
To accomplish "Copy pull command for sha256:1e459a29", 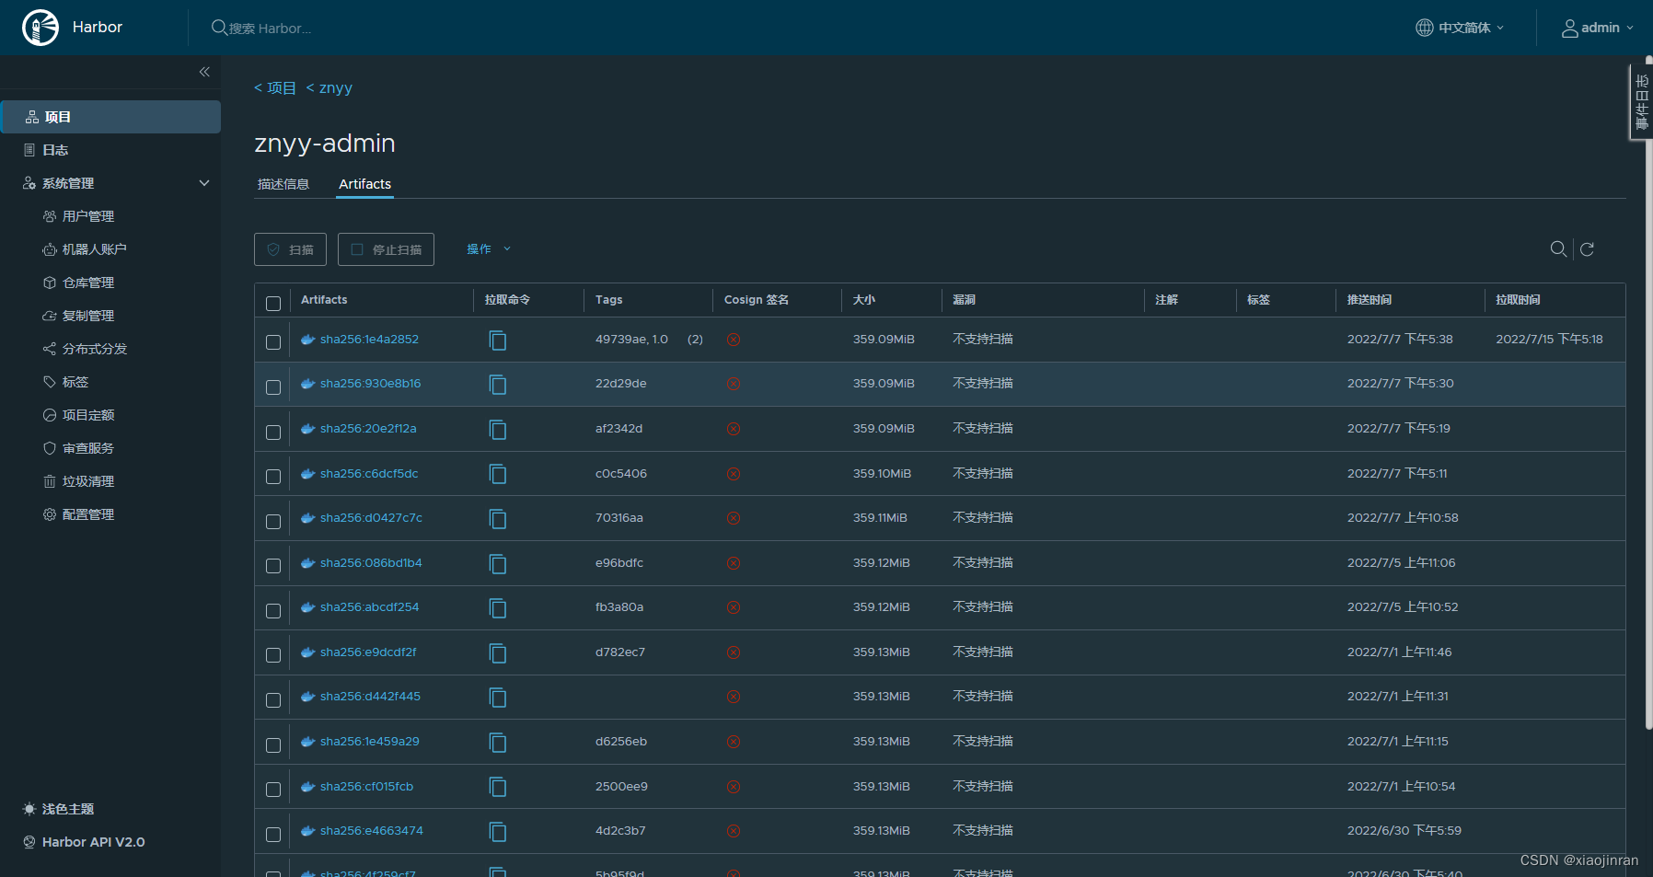I will point(498,743).
